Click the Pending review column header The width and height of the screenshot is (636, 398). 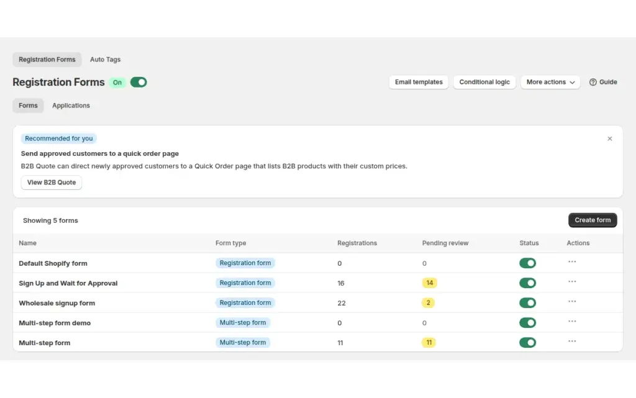click(x=445, y=243)
